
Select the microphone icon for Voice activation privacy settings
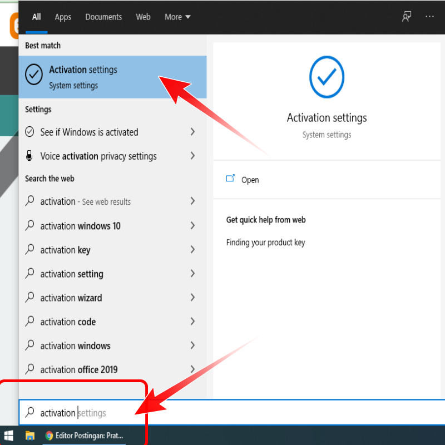29,156
